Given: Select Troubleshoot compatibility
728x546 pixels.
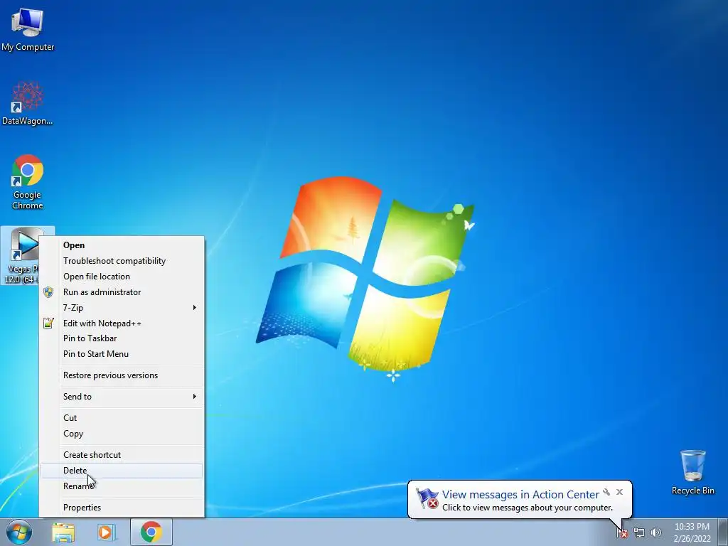Looking at the screenshot, I should pos(122,261).
